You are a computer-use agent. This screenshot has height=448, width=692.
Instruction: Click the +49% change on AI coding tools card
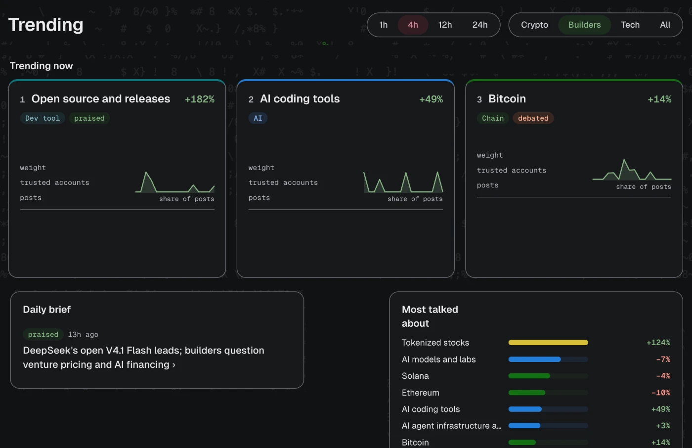coord(431,99)
